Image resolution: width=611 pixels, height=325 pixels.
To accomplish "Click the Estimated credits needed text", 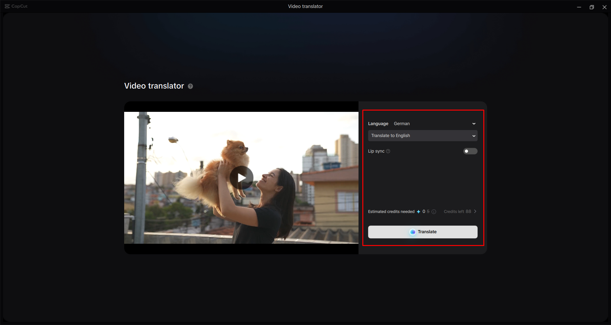I will pos(391,212).
